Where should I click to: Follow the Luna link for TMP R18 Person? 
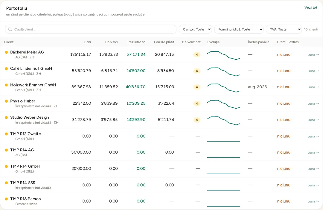(x=313, y=201)
